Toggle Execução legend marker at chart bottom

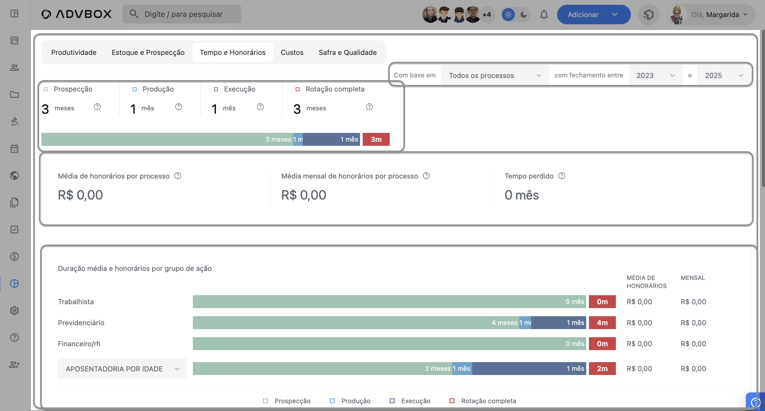click(x=392, y=401)
